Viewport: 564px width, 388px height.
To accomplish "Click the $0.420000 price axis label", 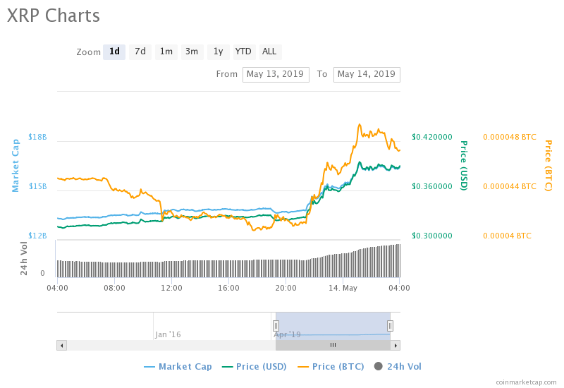I will click(x=432, y=137).
